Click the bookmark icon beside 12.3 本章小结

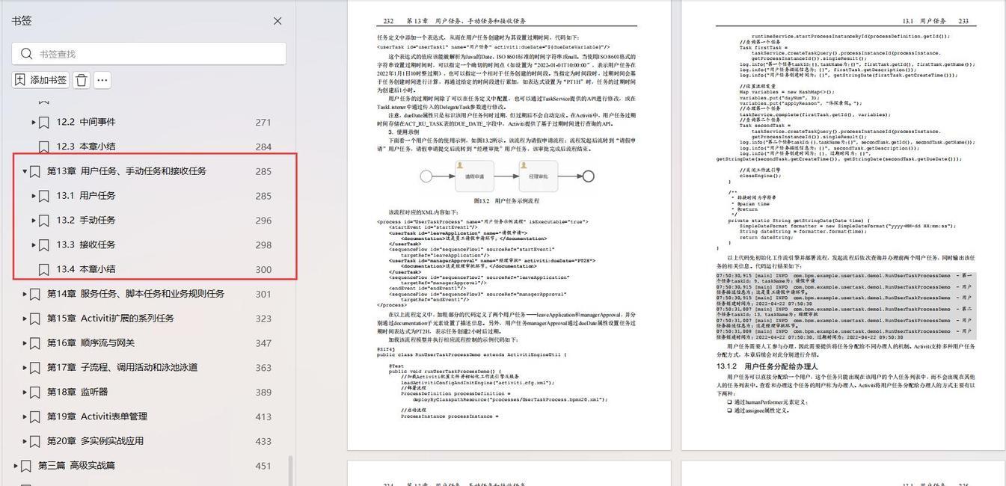coord(44,147)
